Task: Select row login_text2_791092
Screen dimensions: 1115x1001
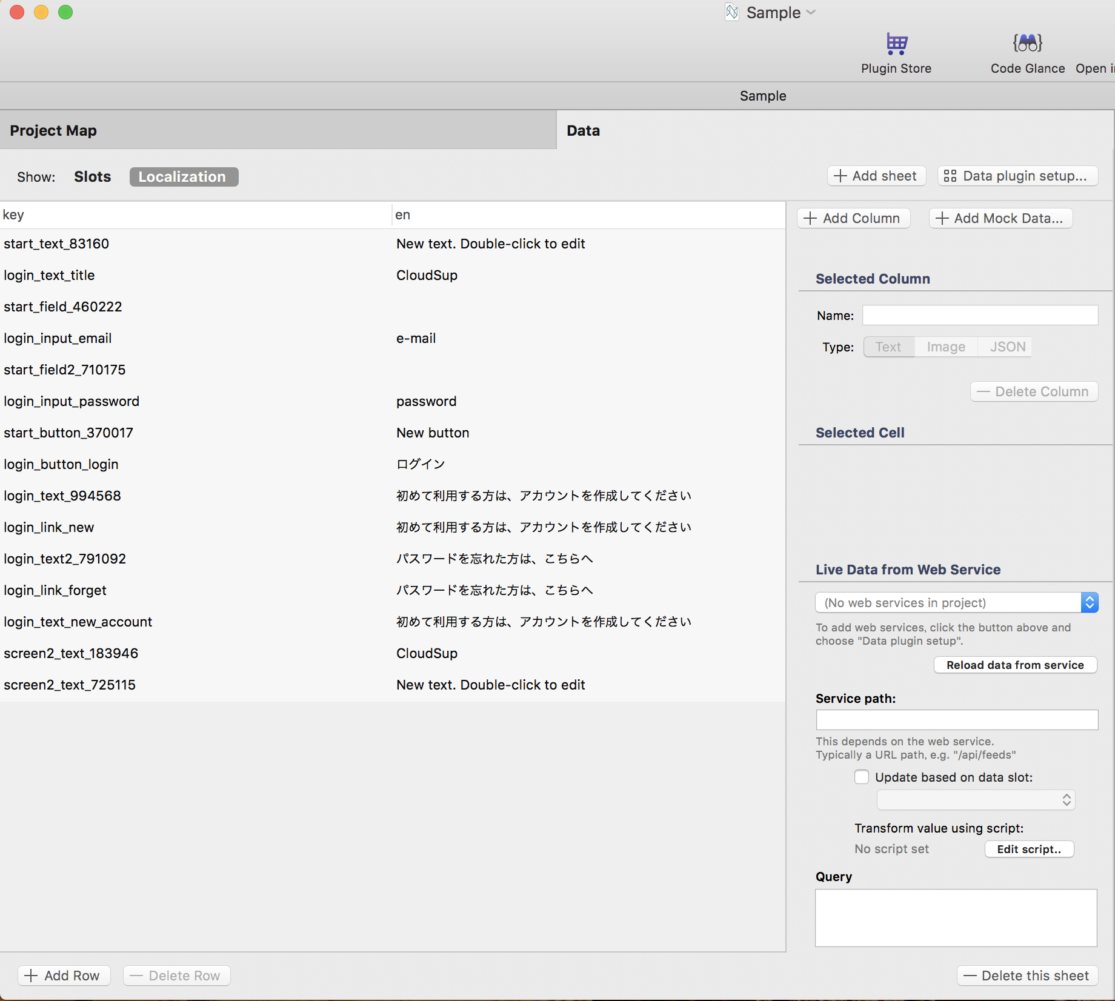Action: [x=393, y=559]
